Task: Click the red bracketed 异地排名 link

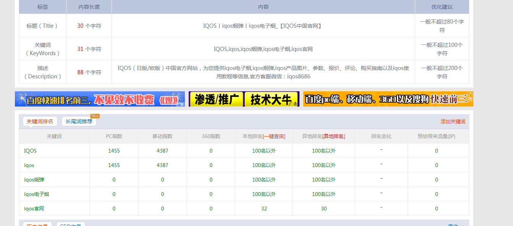Action: (x=333, y=136)
